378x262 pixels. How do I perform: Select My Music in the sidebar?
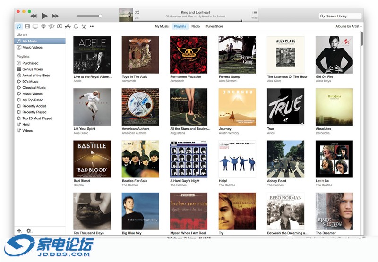coord(40,41)
